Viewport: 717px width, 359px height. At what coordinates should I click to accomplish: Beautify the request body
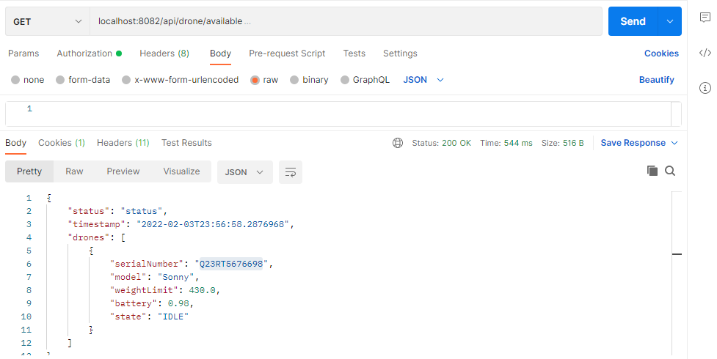tap(657, 80)
